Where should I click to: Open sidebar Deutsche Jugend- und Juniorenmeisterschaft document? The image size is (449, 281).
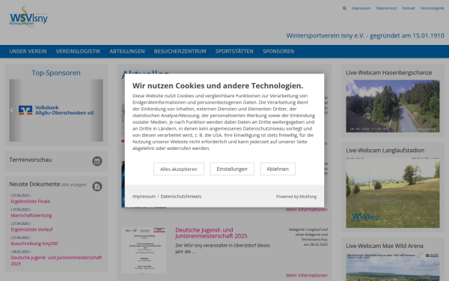coord(56,261)
